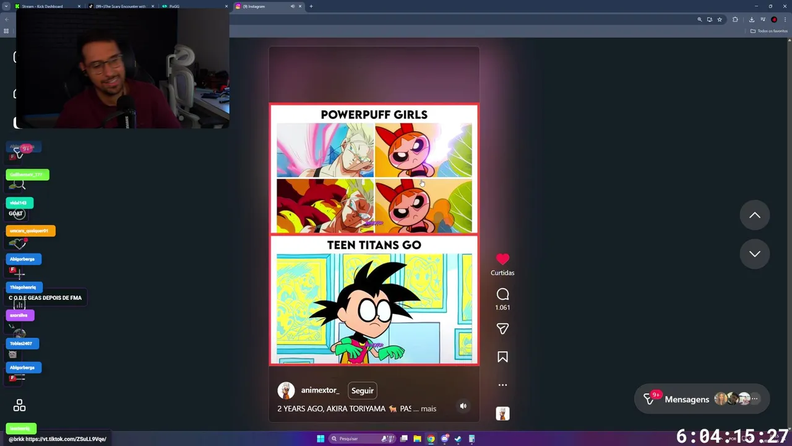Open Chrome from the taskbar

[x=431, y=439]
